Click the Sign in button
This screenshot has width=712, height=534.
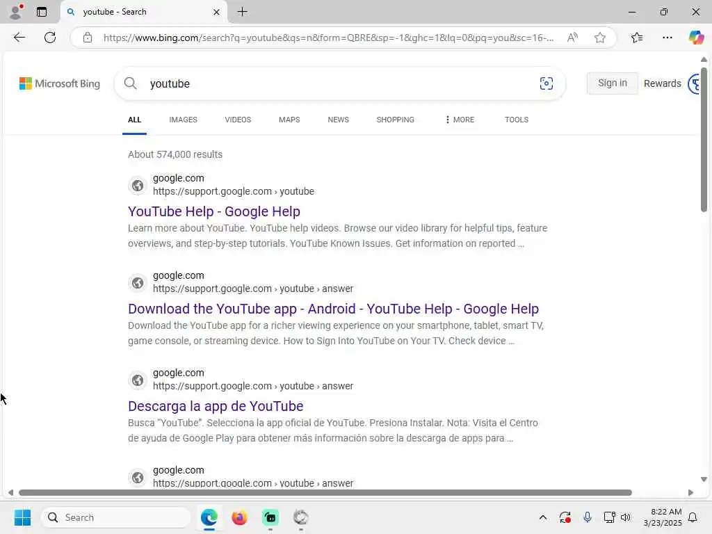coord(612,83)
